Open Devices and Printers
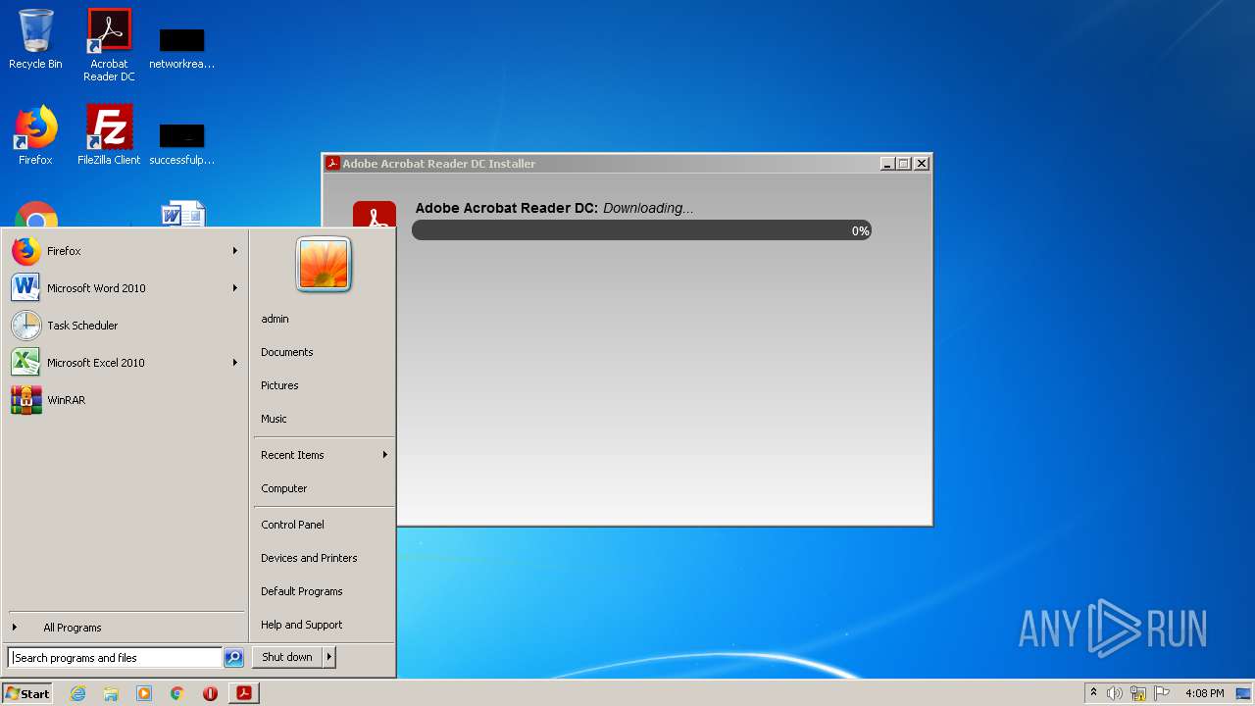This screenshot has width=1255, height=706. click(324, 558)
